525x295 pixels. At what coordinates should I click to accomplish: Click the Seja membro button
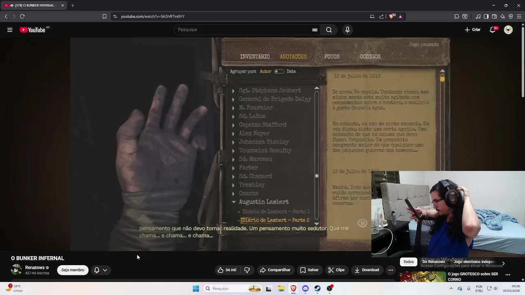pyautogui.click(x=73, y=270)
